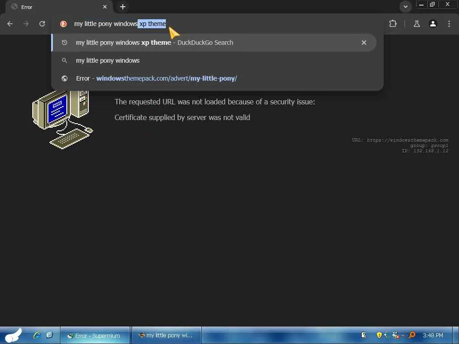Click the 3:48 PM clock
The image size is (459, 344).
[433, 335]
